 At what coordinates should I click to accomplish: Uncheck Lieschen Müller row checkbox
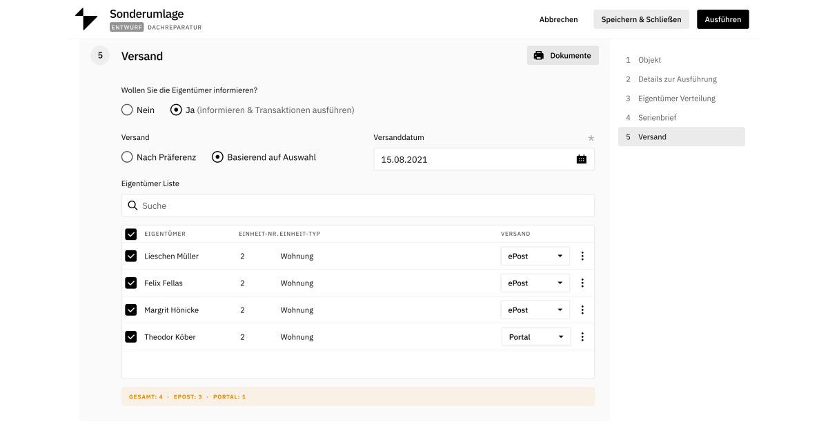click(x=131, y=256)
